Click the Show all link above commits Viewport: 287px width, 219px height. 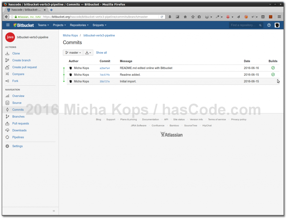point(101,53)
